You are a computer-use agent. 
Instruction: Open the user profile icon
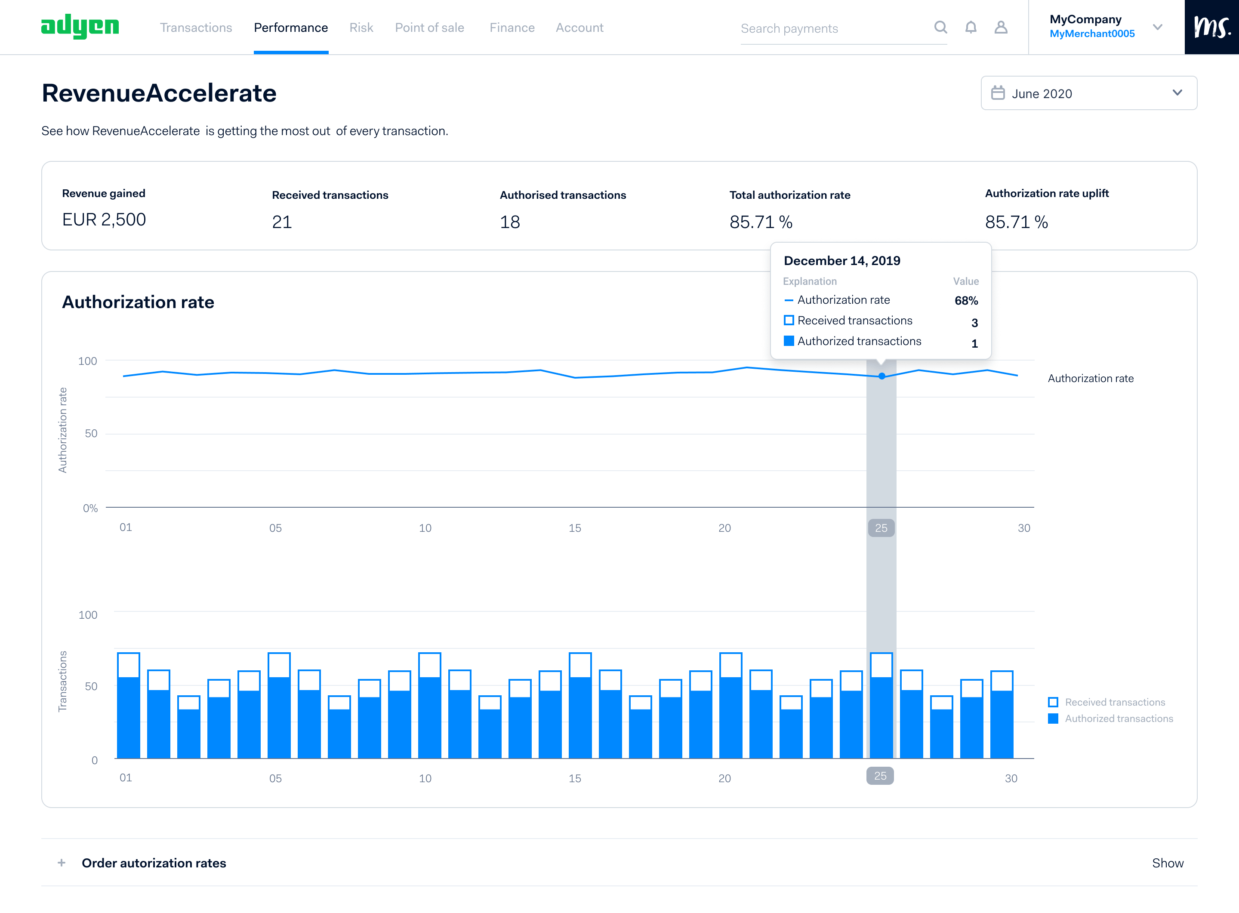[1001, 27]
